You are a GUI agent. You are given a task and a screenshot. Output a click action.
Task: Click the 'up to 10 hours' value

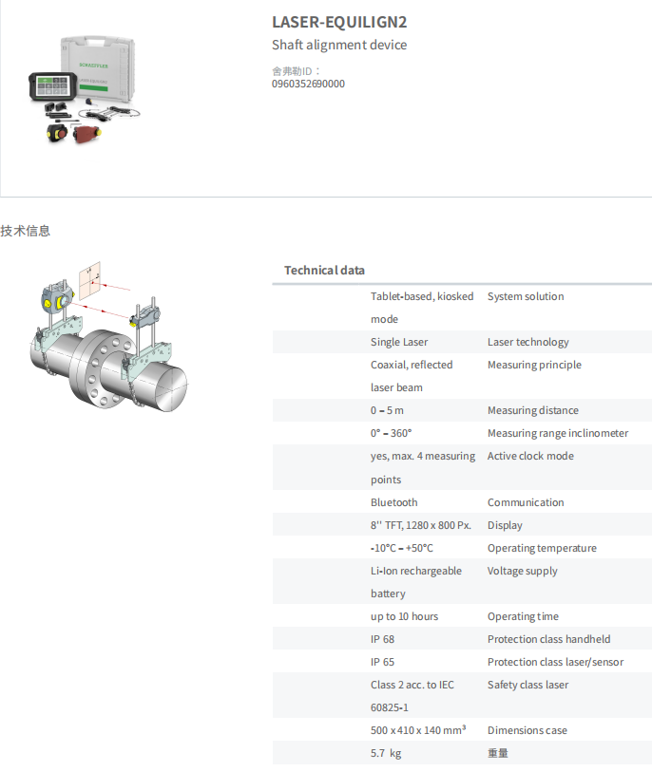point(405,616)
